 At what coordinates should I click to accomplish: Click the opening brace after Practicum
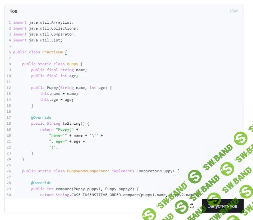point(66,52)
